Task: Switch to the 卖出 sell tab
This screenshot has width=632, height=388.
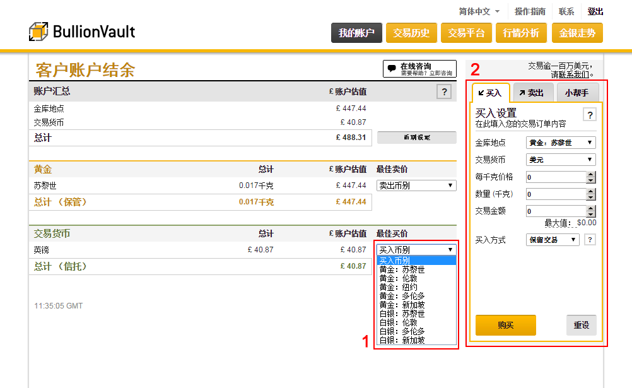Action: (x=533, y=93)
